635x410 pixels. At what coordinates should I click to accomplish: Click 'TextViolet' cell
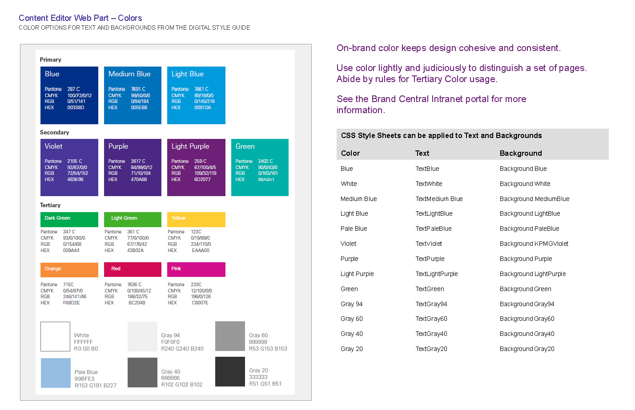(429, 244)
